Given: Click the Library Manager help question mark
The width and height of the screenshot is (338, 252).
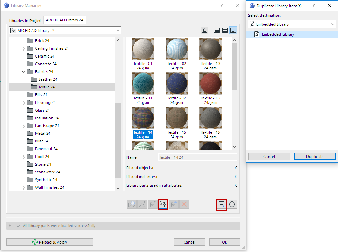Looking at the screenshot, I should click(x=222, y=5).
